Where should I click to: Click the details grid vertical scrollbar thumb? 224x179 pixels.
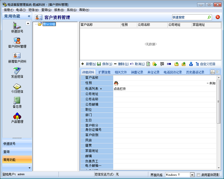point(218,102)
